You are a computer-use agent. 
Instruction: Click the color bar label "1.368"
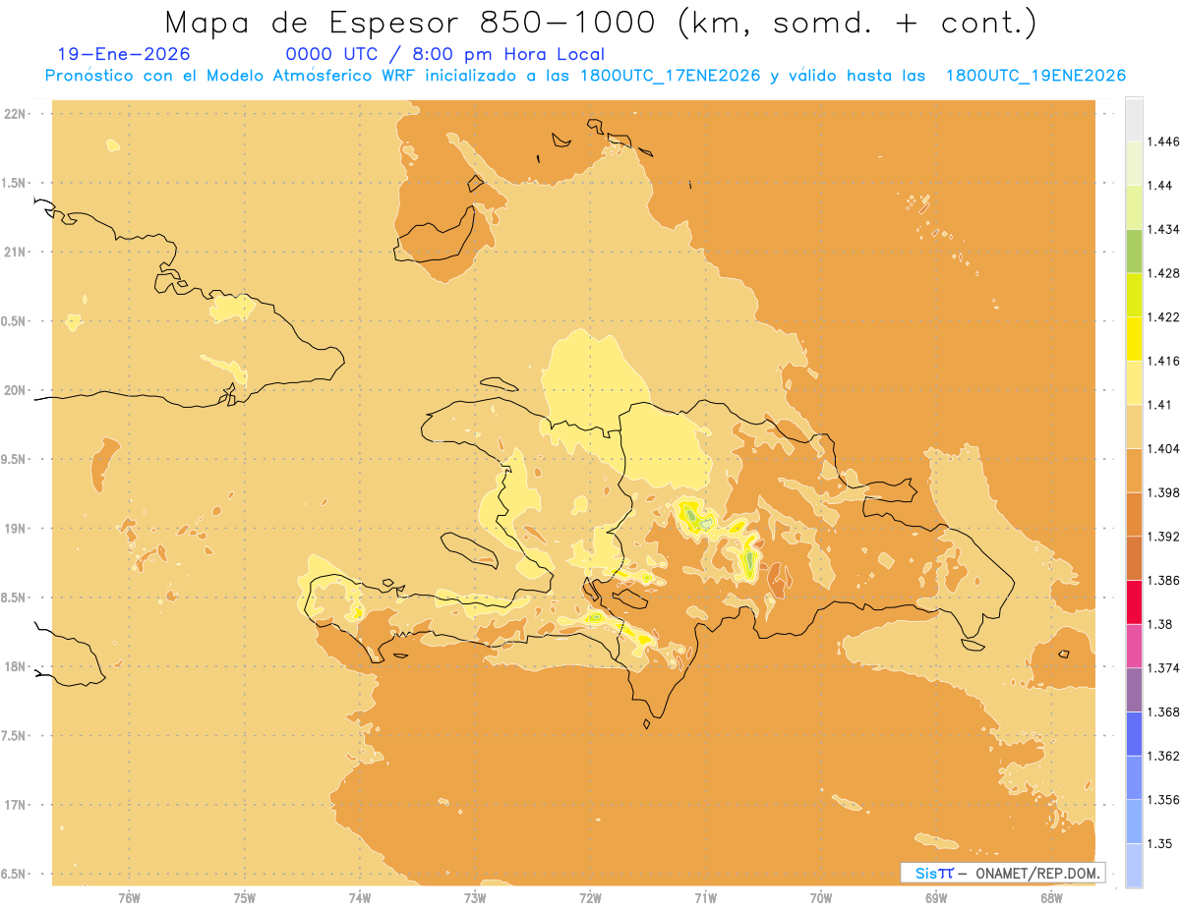[x=1162, y=712]
